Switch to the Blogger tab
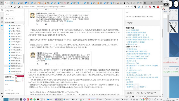Image resolution: width=179 pixels, height=101 pixels. (x=40, y=3)
